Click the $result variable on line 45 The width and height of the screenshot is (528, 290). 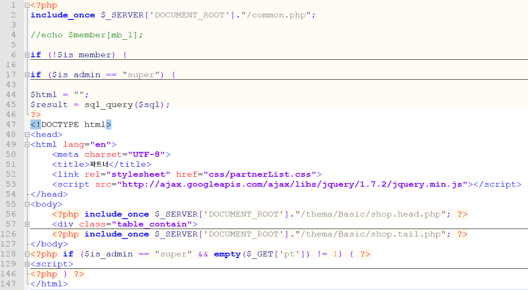coord(49,105)
